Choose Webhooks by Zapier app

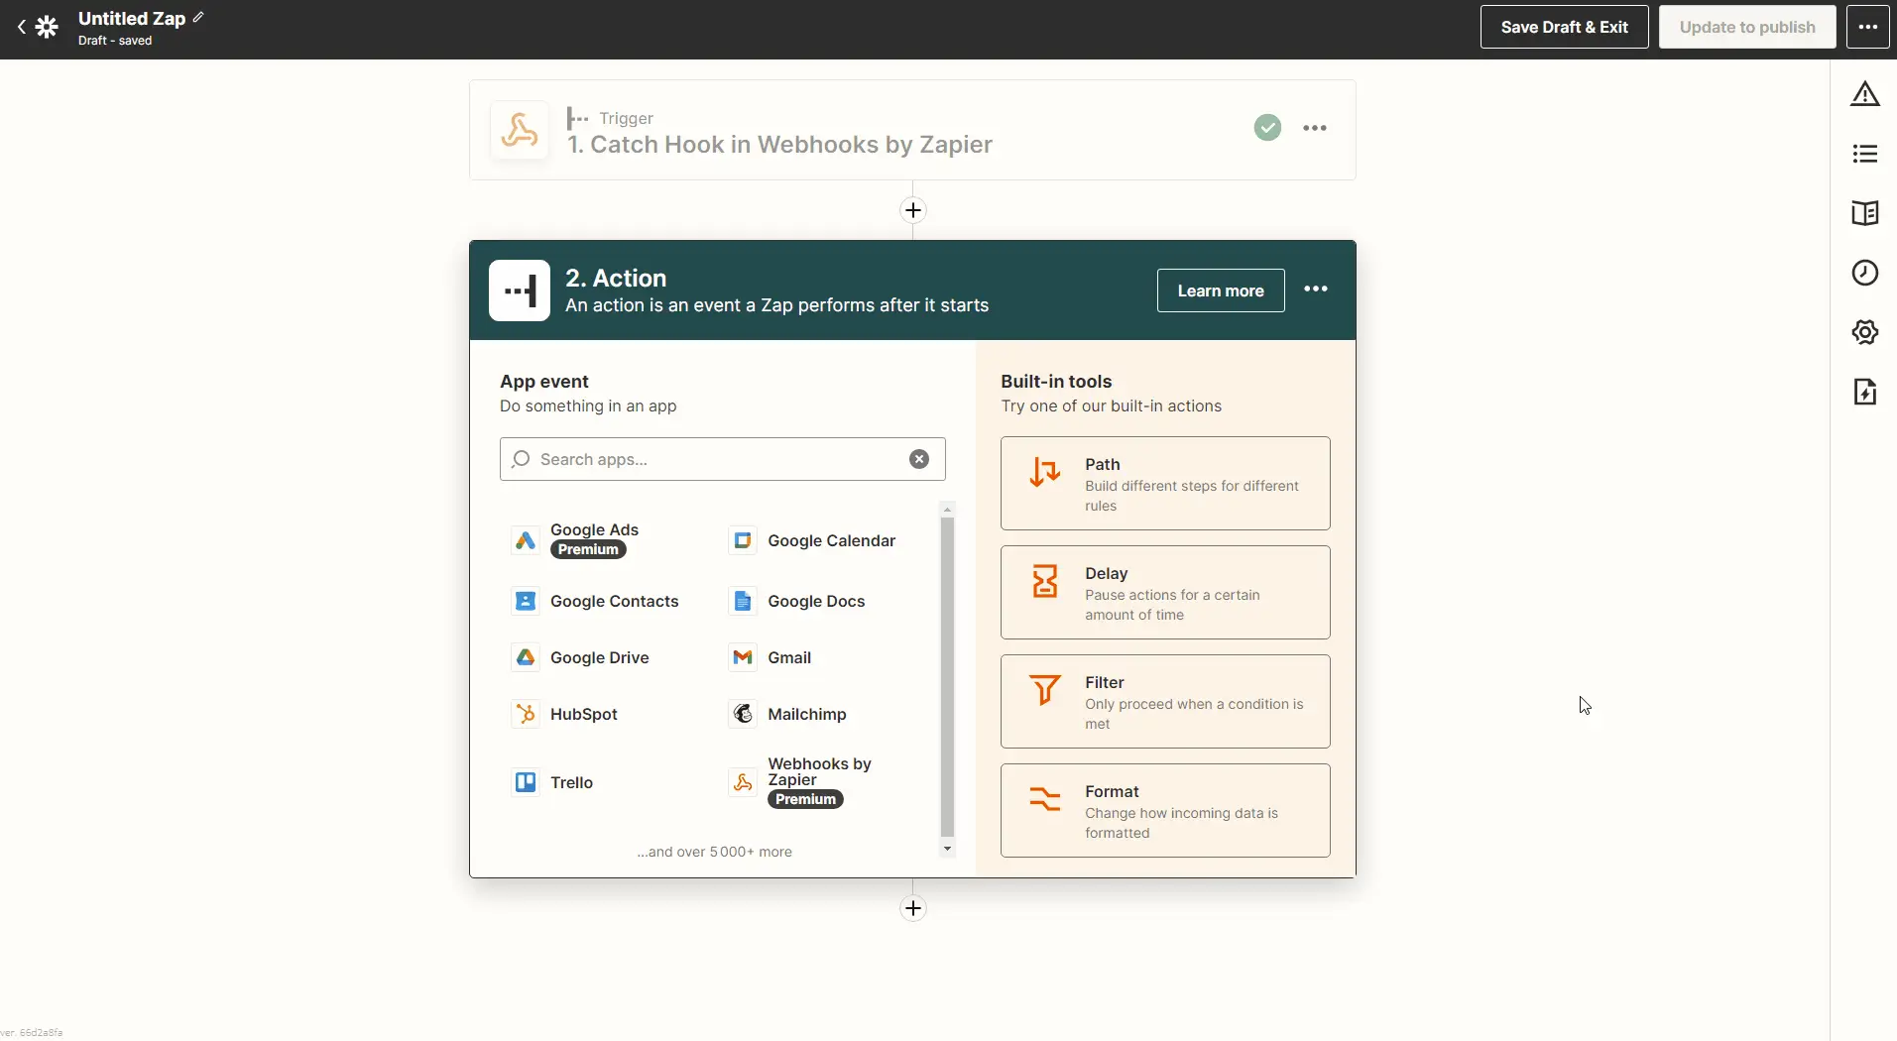pos(800,782)
